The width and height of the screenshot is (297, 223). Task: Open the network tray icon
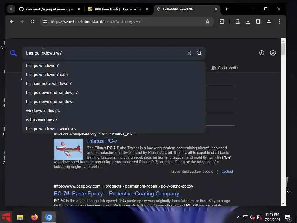[x=245, y=217]
